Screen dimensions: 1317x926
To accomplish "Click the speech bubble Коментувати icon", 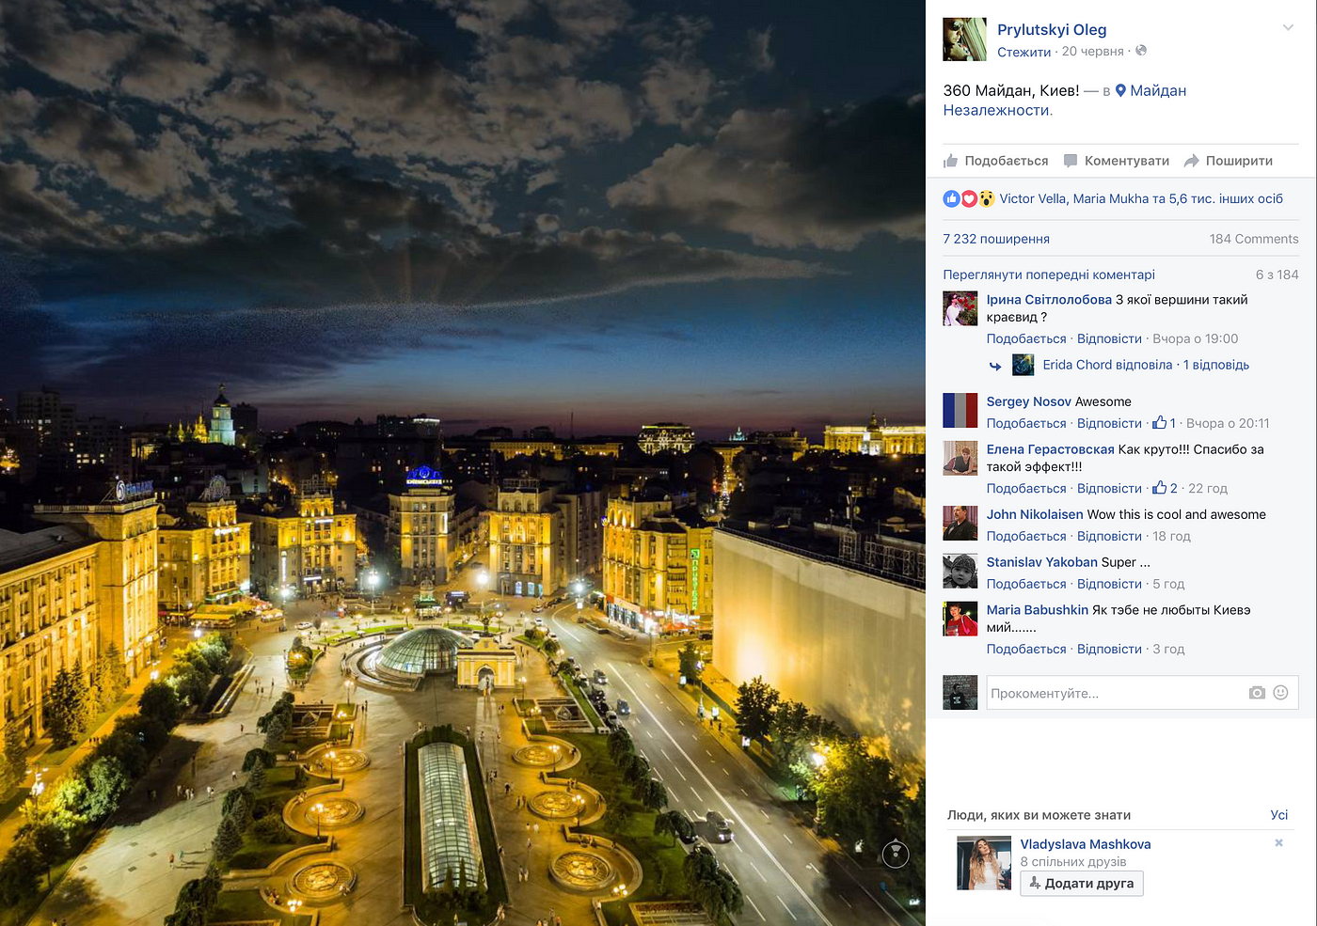I will [1071, 161].
